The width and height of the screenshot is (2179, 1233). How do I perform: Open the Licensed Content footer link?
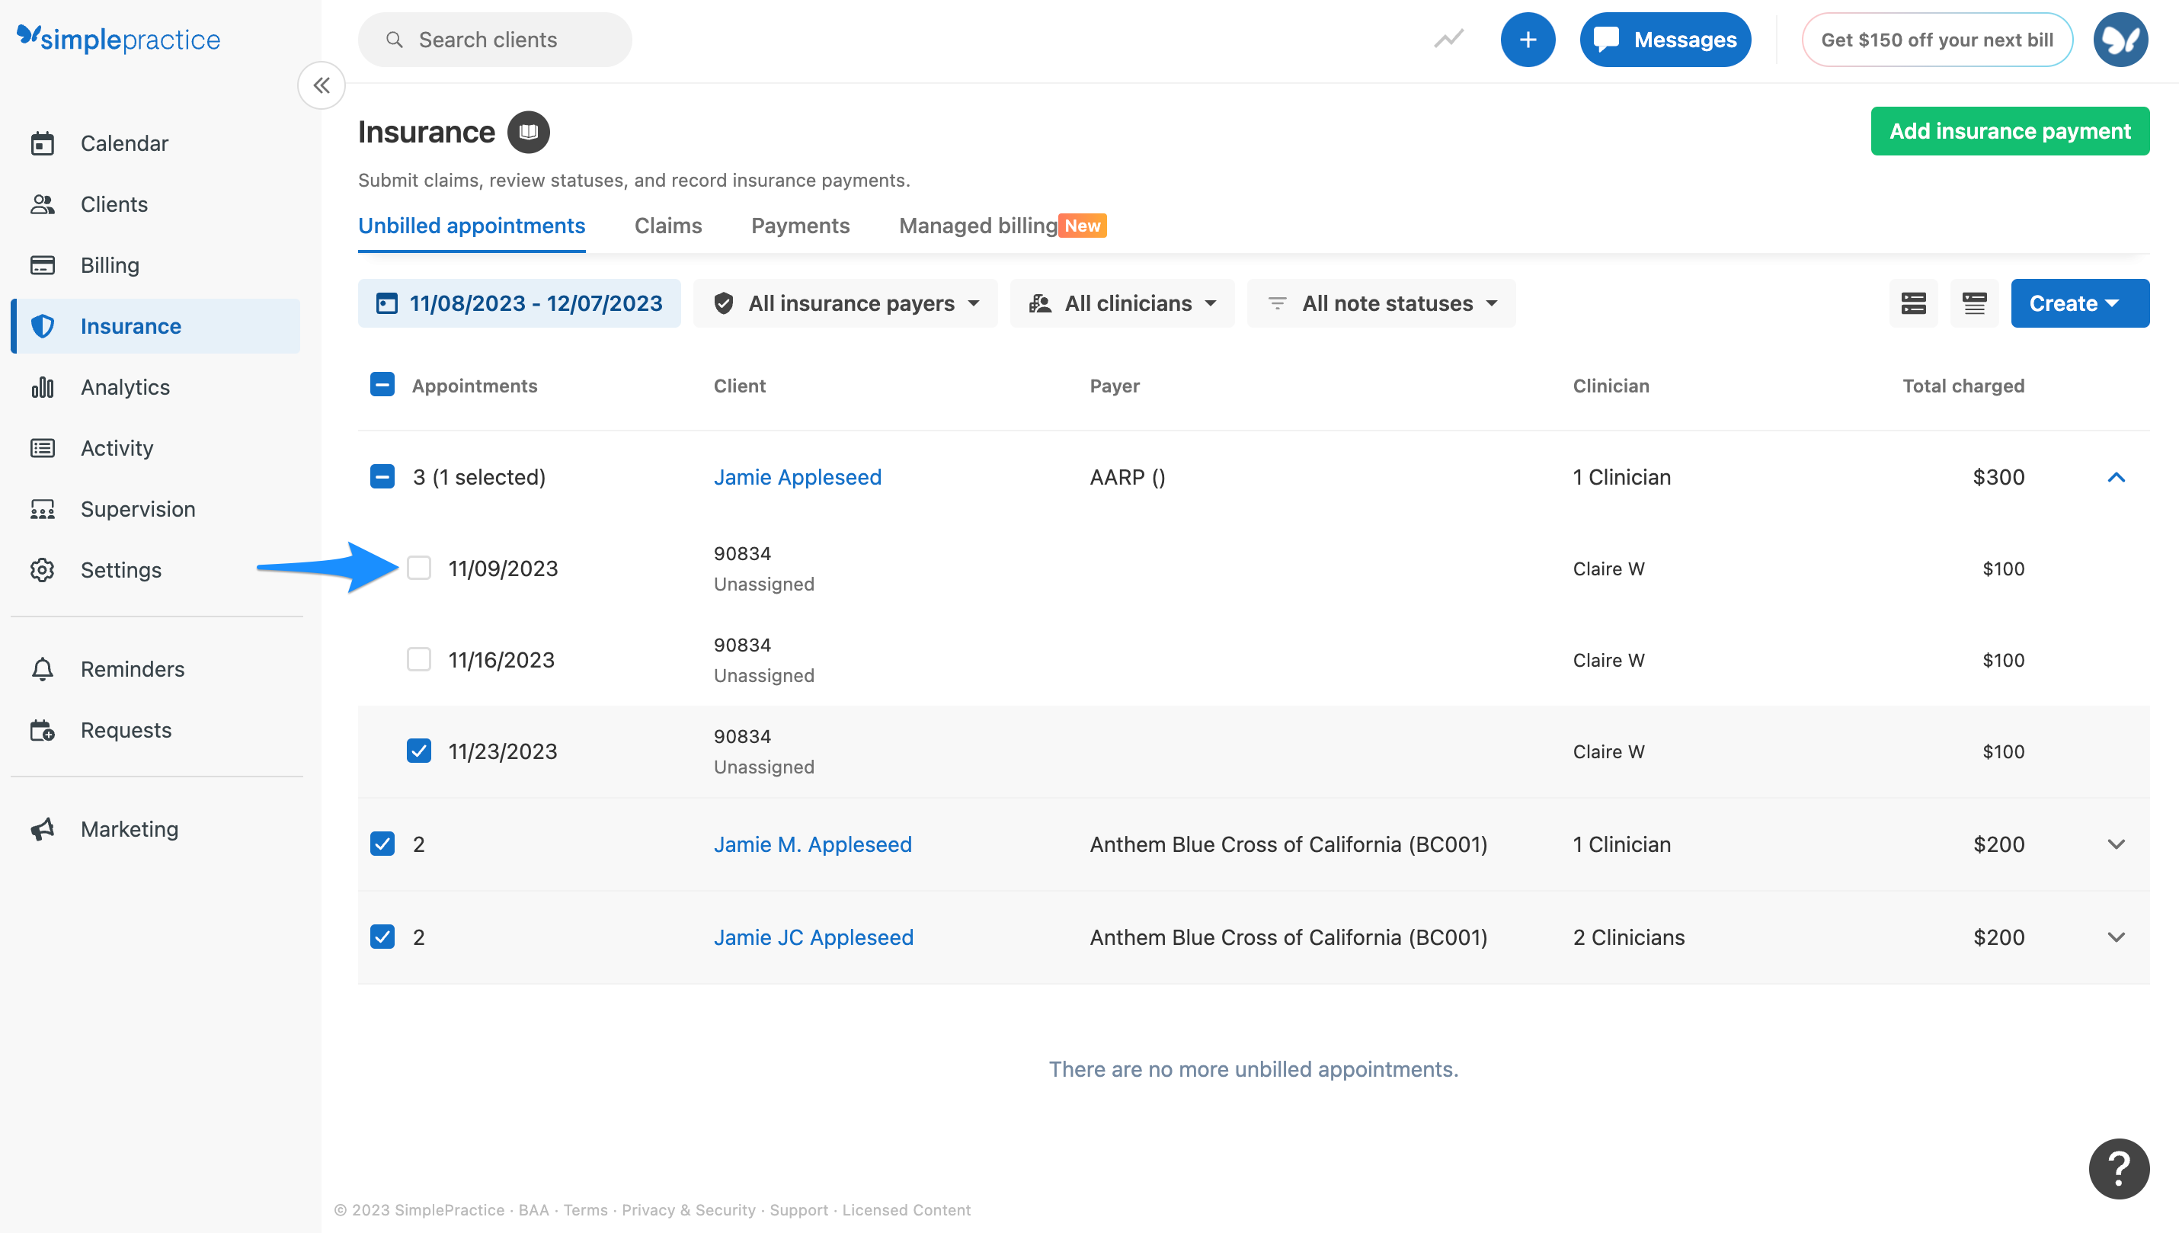click(x=906, y=1209)
